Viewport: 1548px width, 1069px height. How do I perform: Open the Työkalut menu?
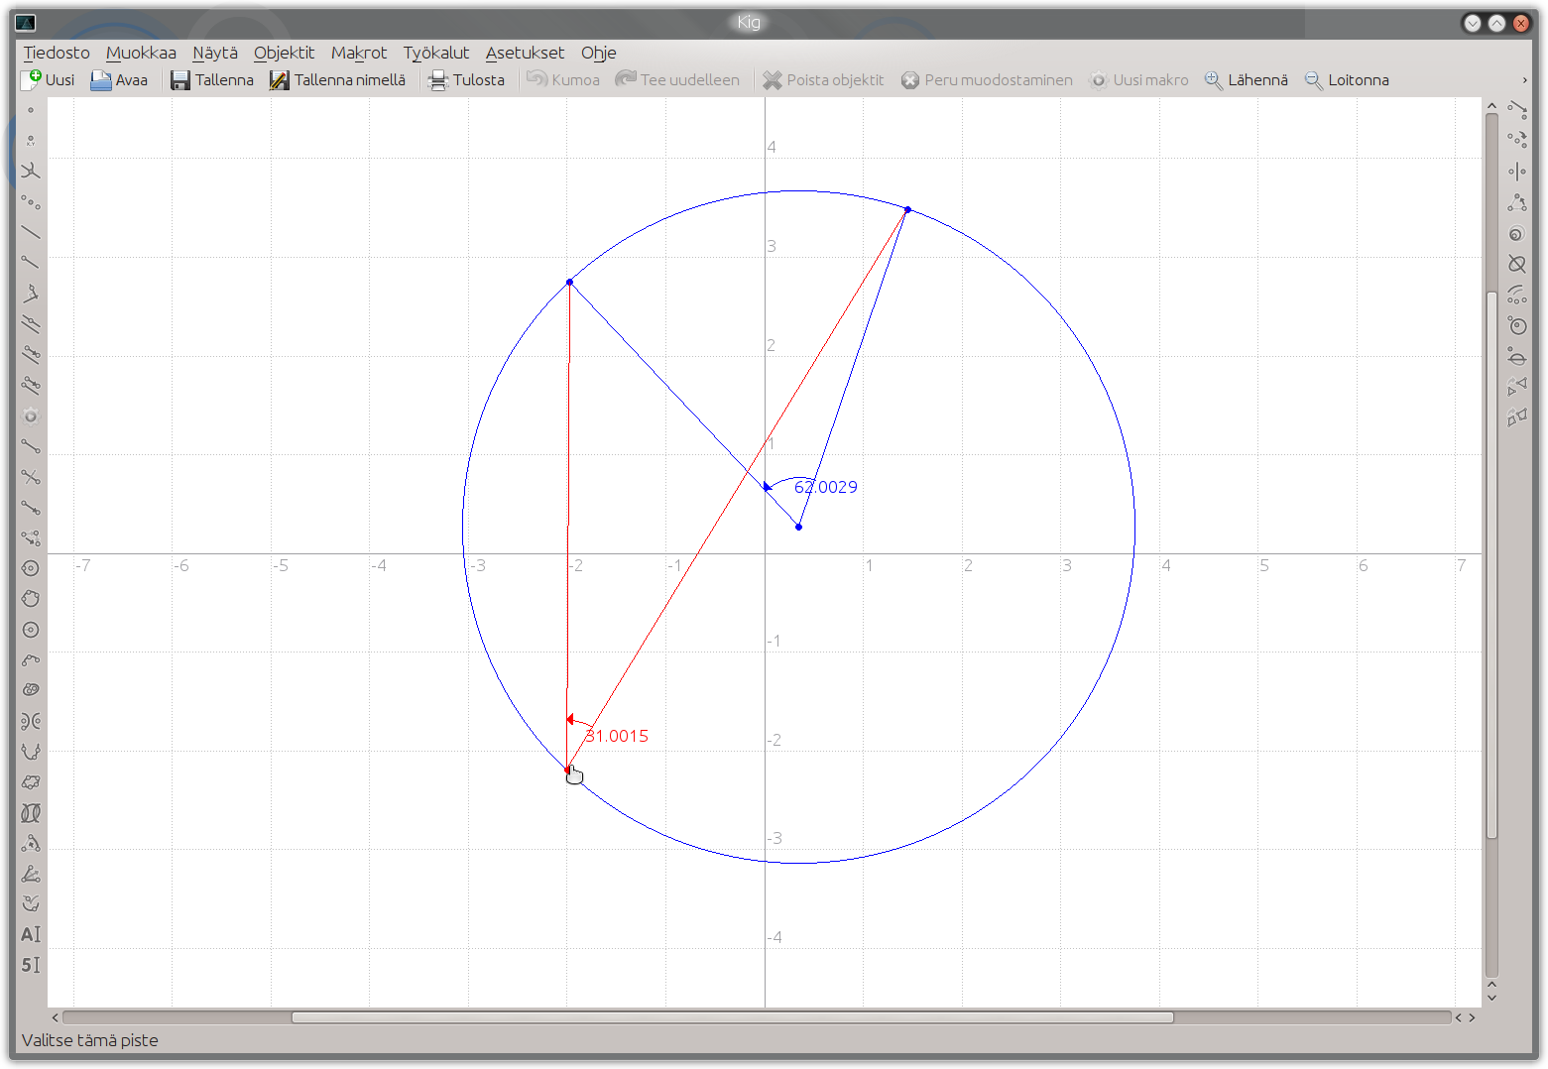pyautogui.click(x=436, y=53)
